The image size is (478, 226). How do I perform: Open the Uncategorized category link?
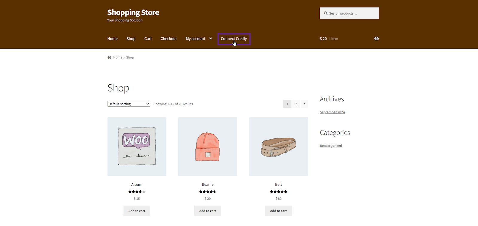click(331, 146)
